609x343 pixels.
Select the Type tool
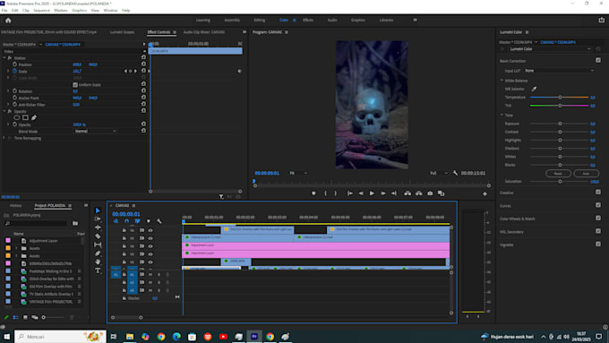click(x=98, y=270)
